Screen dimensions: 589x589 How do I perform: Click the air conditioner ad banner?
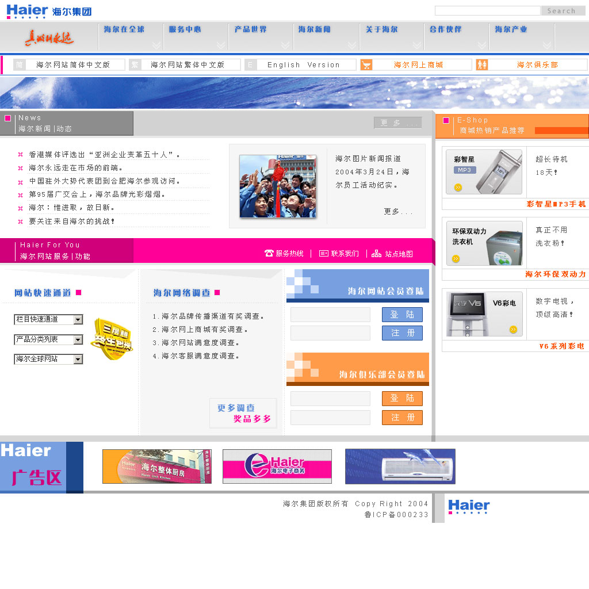click(400, 466)
